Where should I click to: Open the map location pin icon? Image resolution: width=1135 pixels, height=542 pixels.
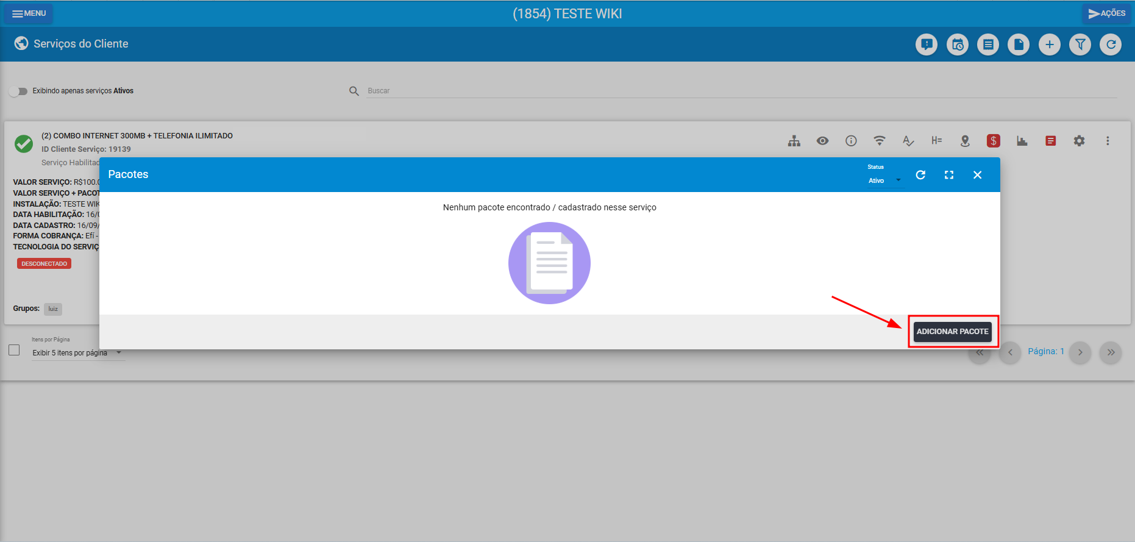click(965, 141)
